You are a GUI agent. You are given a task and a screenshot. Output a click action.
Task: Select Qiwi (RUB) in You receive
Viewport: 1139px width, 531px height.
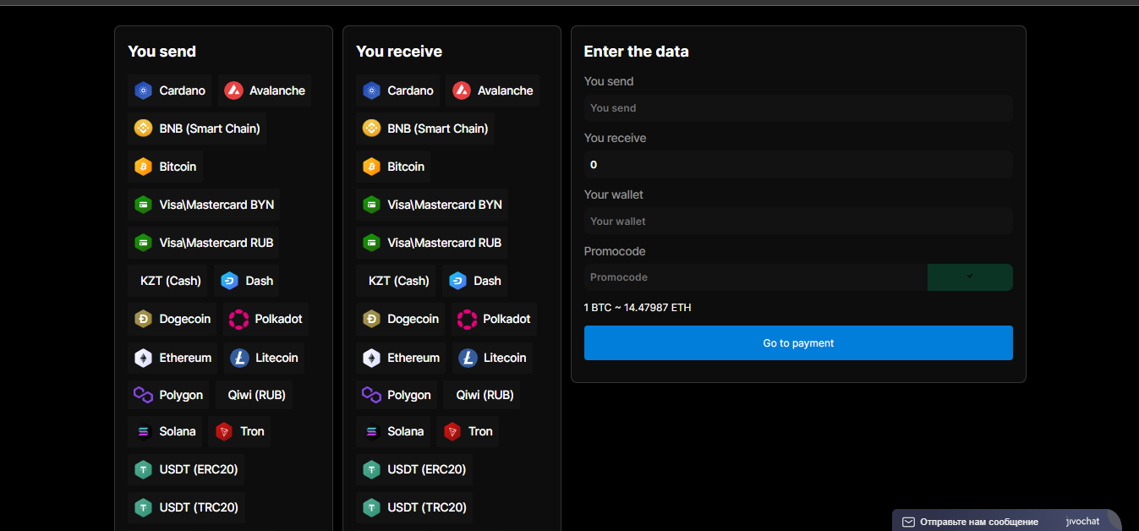point(484,395)
